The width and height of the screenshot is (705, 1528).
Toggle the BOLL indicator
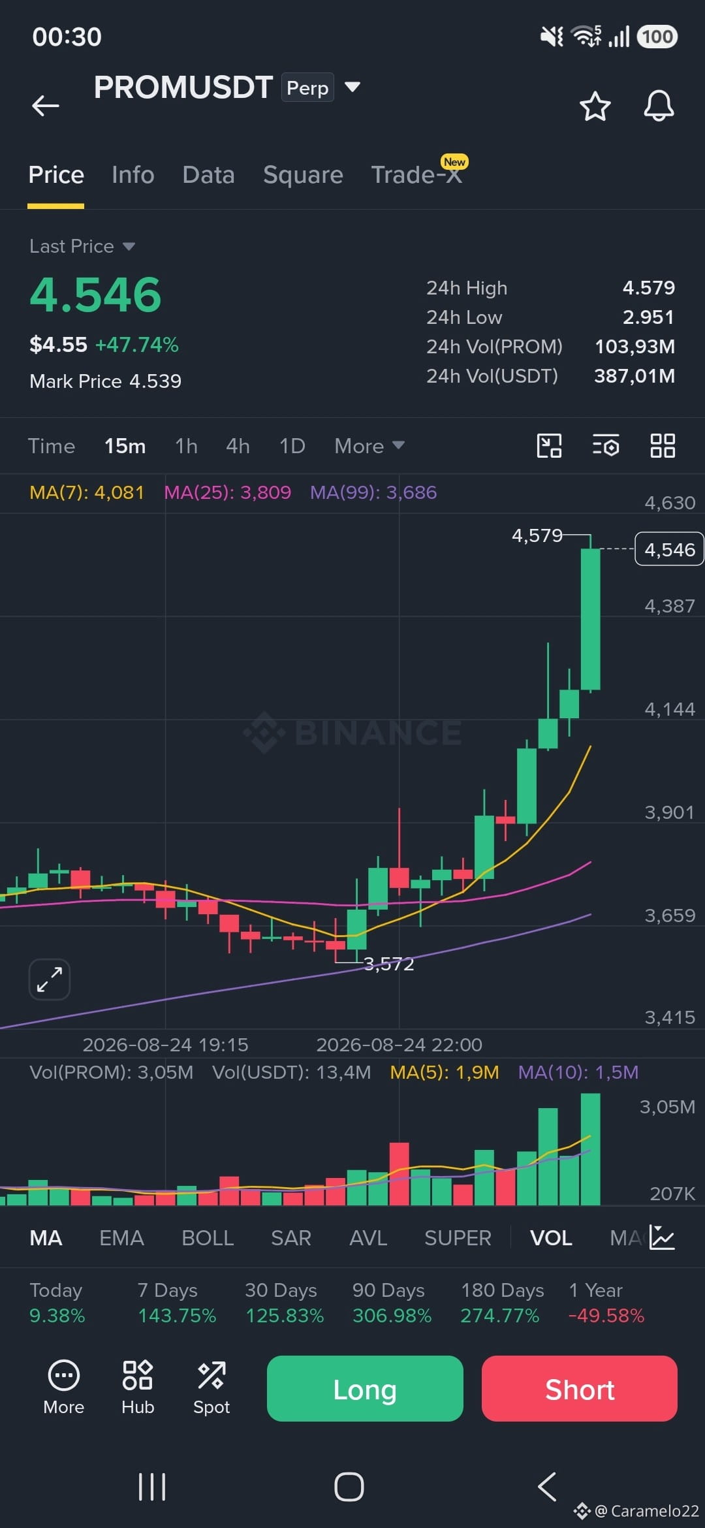208,1238
